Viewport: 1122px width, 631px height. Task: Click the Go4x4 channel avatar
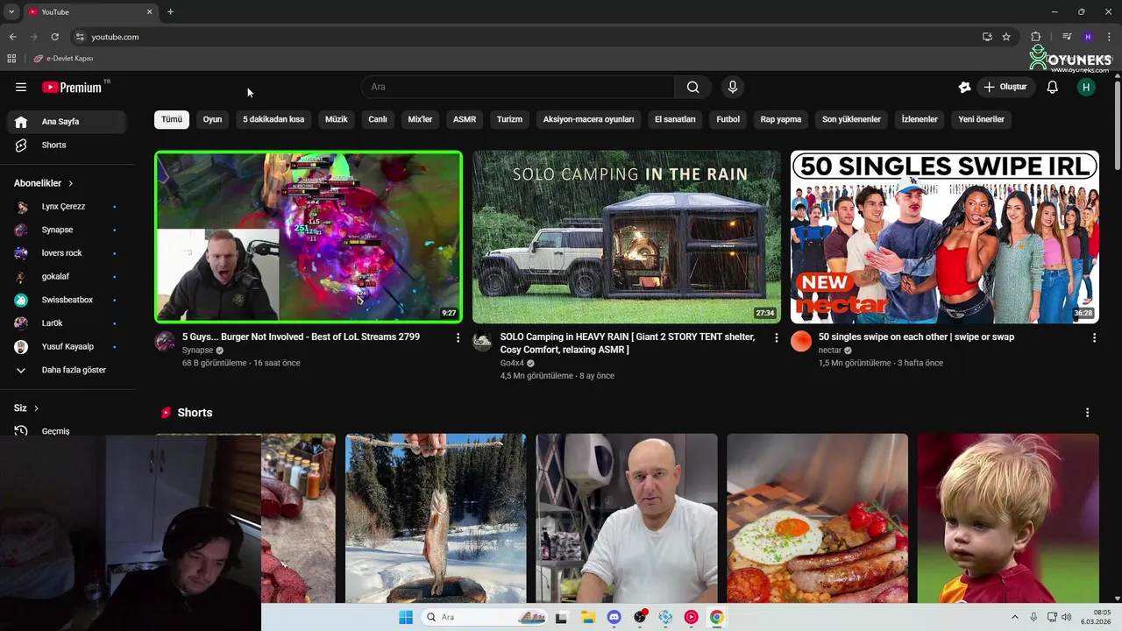482,341
